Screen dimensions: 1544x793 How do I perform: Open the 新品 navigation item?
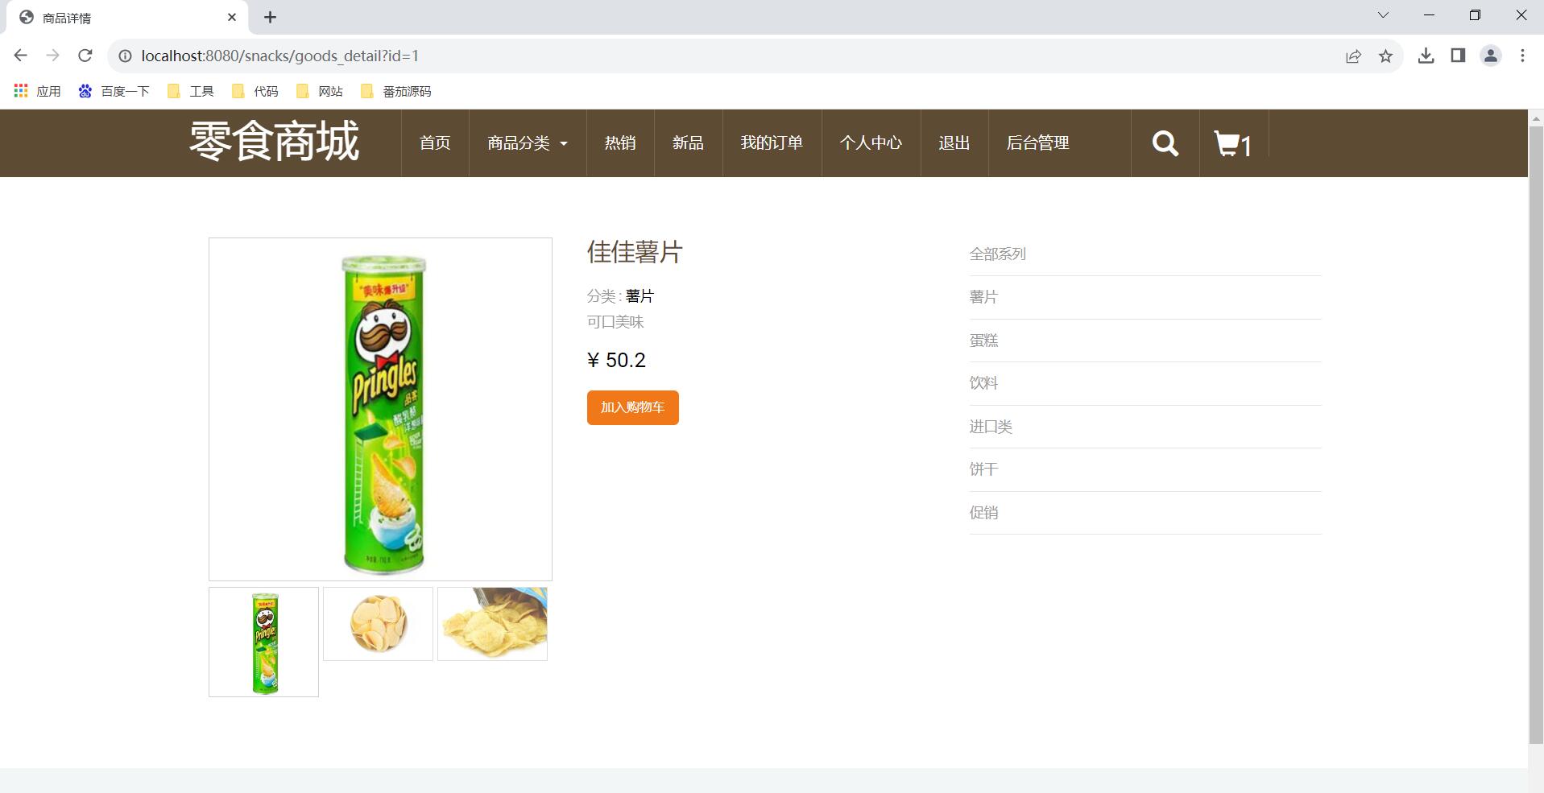point(688,143)
